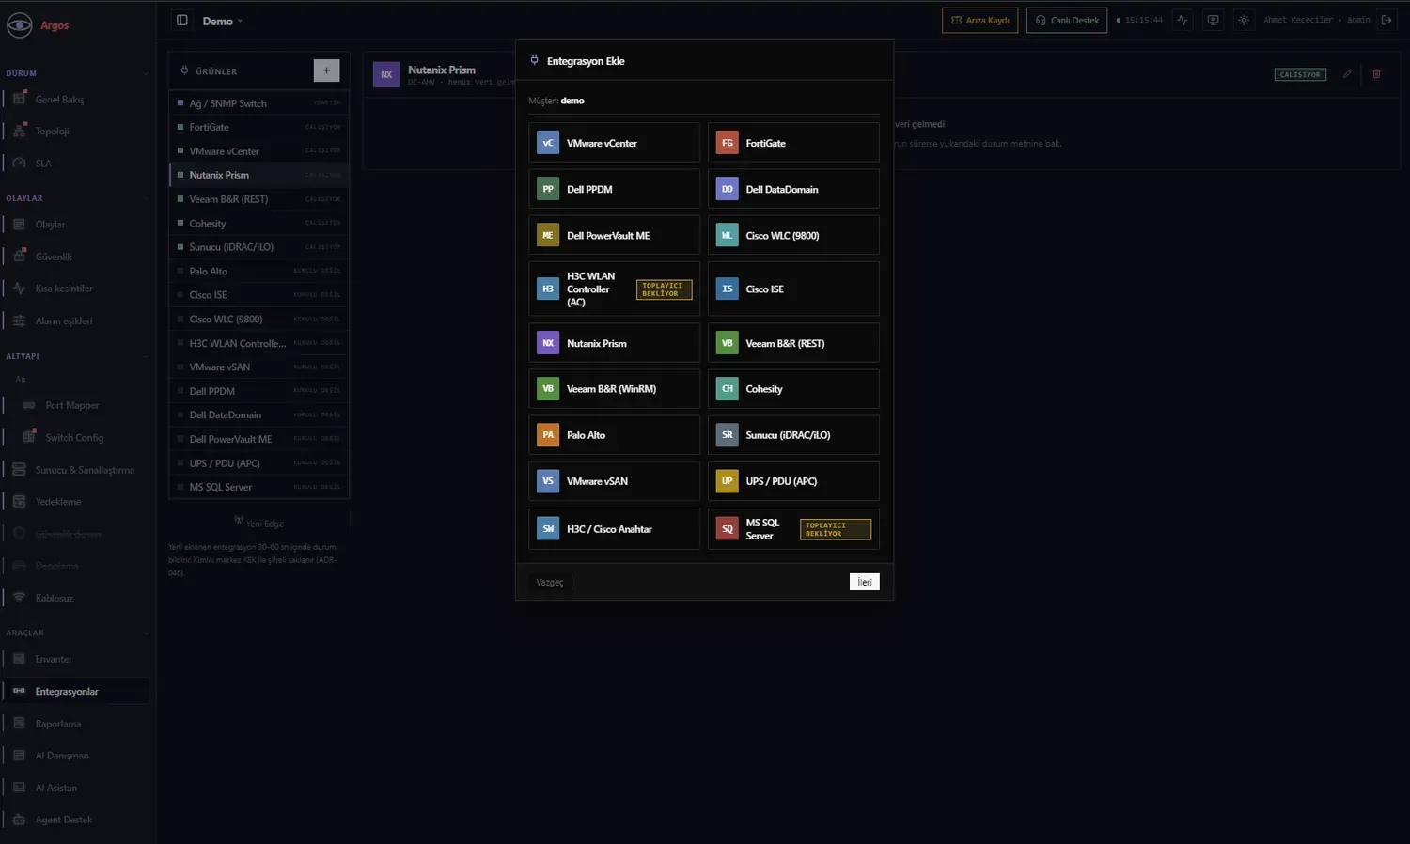Collapse the ARAÇLAR sidebar section

pos(77,633)
